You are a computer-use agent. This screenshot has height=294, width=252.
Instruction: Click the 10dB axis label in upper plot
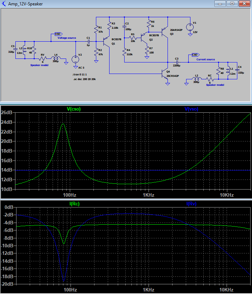6,189
